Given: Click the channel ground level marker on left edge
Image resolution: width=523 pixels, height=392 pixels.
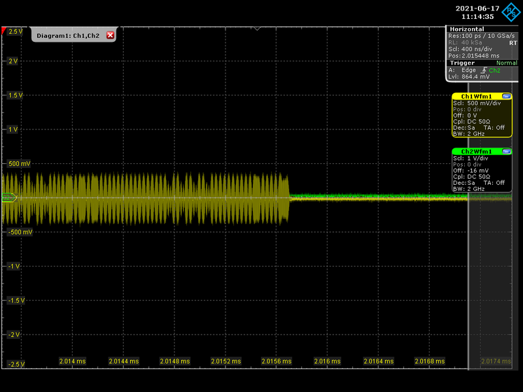Looking at the screenshot, I should point(9,197).
